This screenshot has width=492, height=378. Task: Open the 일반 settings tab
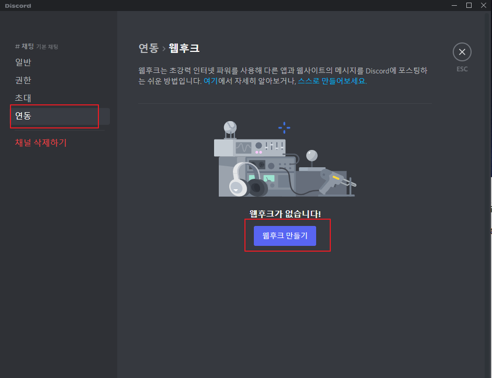(60, 62)
